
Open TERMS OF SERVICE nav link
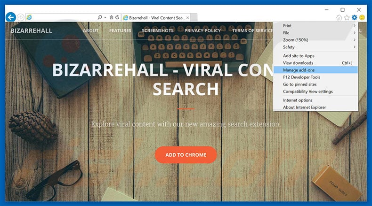tap(252, 31)
